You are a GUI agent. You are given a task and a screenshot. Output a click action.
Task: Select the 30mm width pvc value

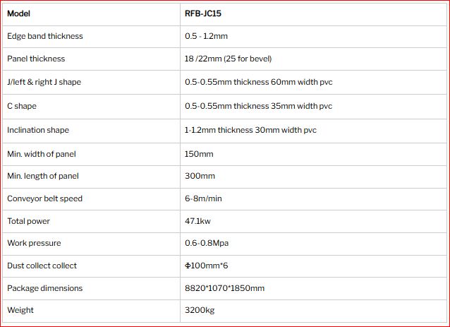tap(250, 130)
